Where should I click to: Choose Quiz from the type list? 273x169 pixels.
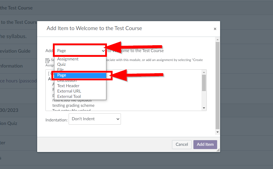61,64
